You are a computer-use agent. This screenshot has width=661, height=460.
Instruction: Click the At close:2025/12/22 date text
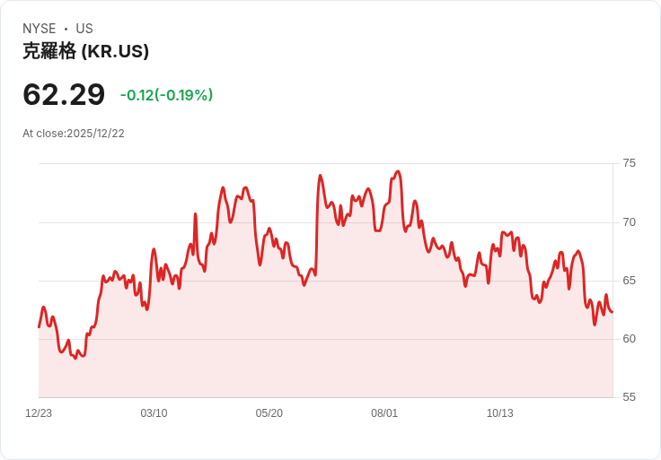click(74, 134)
